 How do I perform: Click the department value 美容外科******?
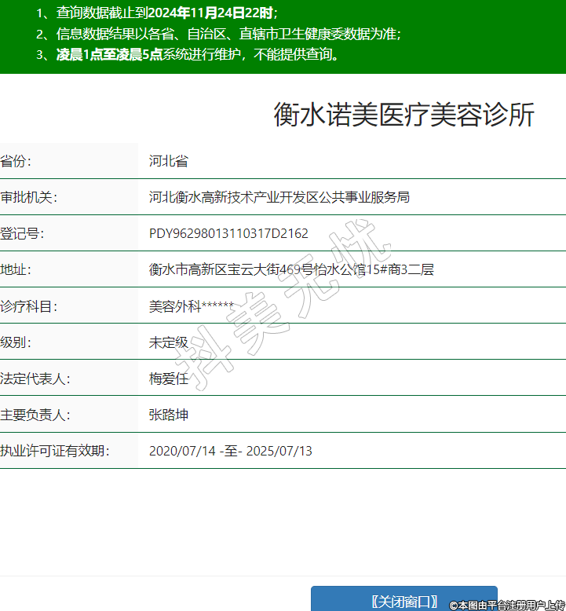tap(192, 305)
